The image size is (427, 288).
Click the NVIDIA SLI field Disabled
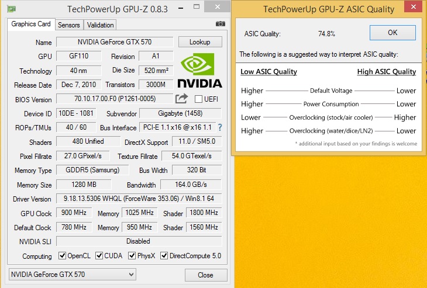[139, 241]
